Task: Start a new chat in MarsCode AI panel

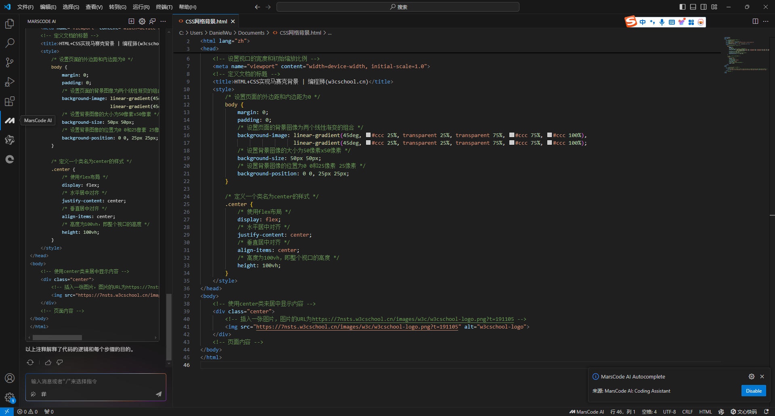Action: tap(131, 21)
